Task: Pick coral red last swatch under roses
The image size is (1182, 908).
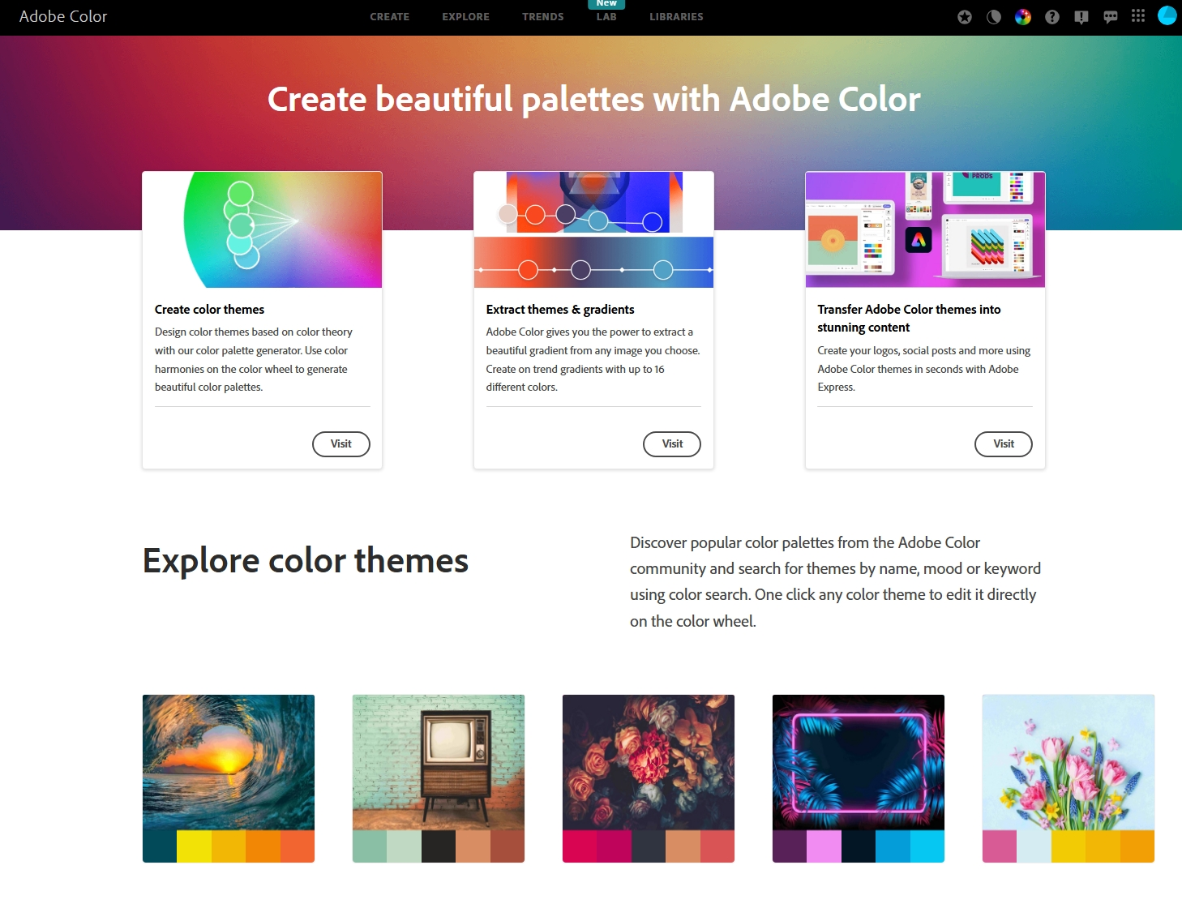Action: (x=717, y=846)
